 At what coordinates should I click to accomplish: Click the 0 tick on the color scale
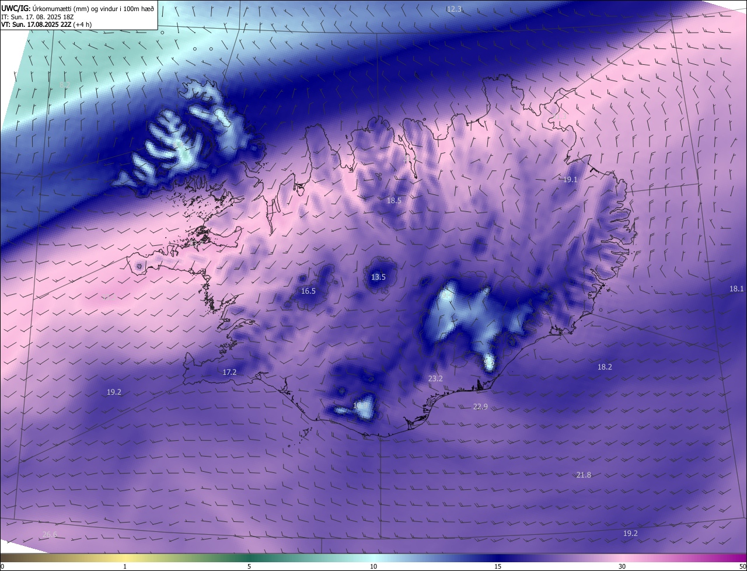click(x=2, y=566)
